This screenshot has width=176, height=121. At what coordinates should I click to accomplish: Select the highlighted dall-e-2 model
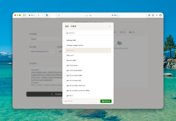coord(88,50)
